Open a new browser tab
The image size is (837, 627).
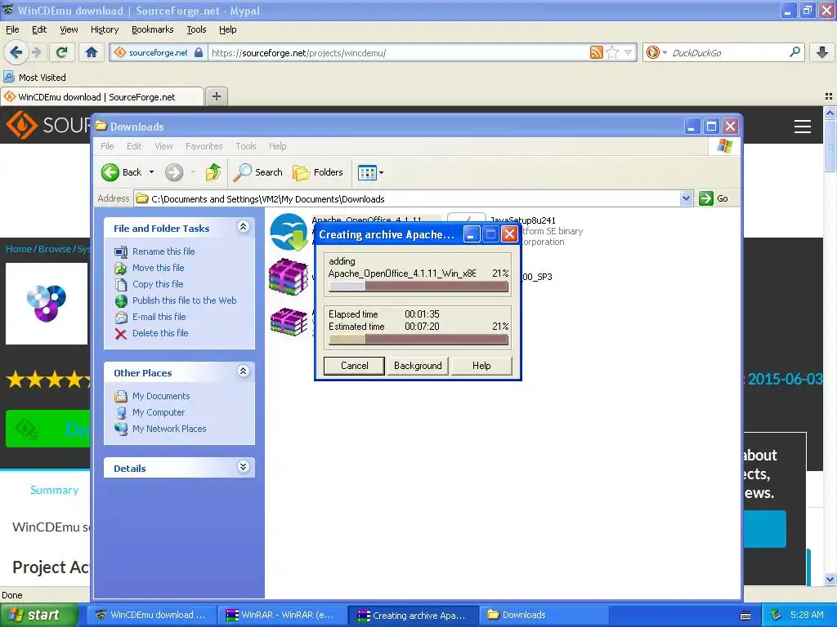pos(216,96)
